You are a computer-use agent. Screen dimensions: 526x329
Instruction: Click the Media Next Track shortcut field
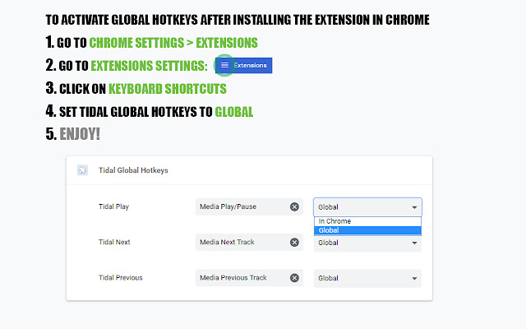click(249, 243)
